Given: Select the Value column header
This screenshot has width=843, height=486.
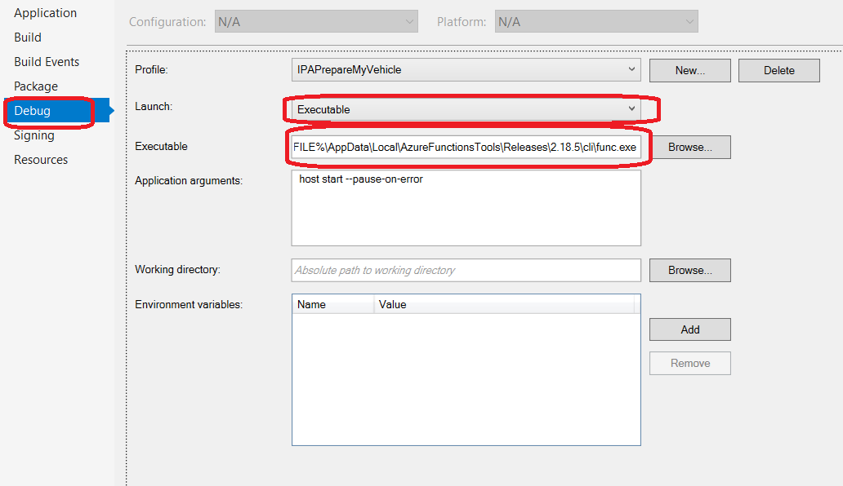Looking at the screenshot, I should click(x=504, y=305).
